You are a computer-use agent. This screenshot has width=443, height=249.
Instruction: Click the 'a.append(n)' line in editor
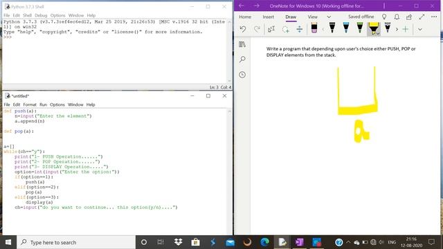point(30,121)
